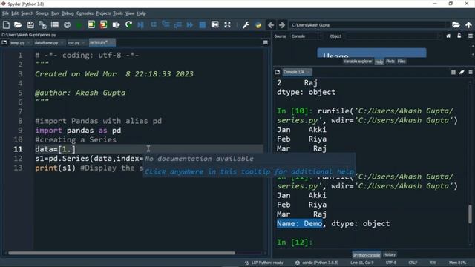The image size is (475, 267).
Task: Open Help pane options menu
Action: click(470, 36)
